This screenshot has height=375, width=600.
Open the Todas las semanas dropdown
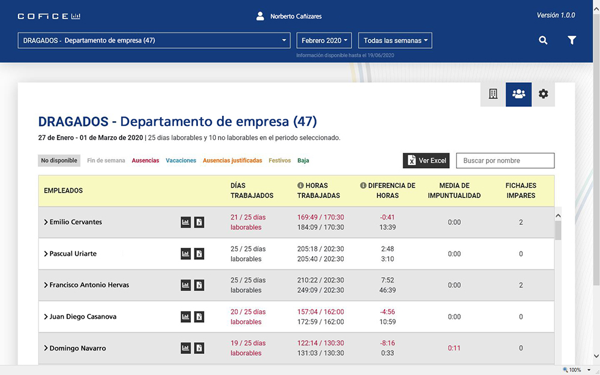pos(395,41)
